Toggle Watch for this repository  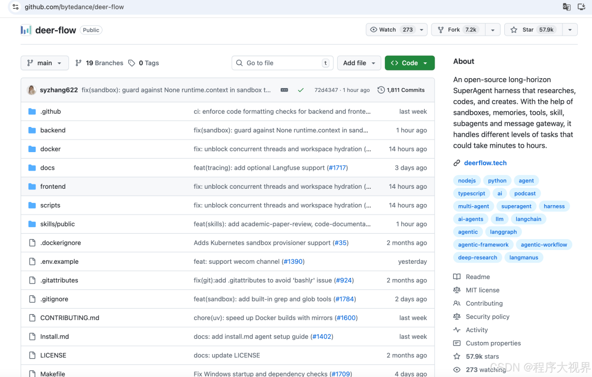point(391,30)
